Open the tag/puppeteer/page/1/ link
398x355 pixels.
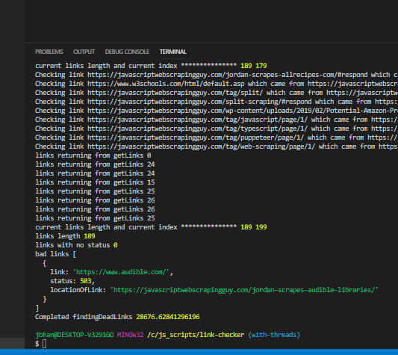tap(196, 138)
